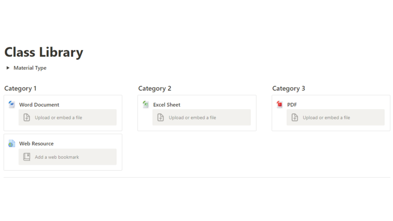Open the Excel Sheet page title
This screenshot has height=221, width=393.
[167, 105]
